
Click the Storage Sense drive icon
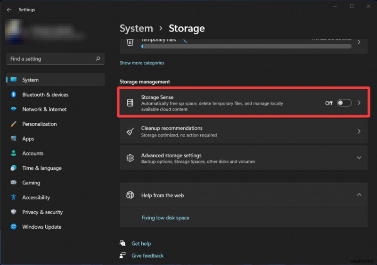pos(130,103)
